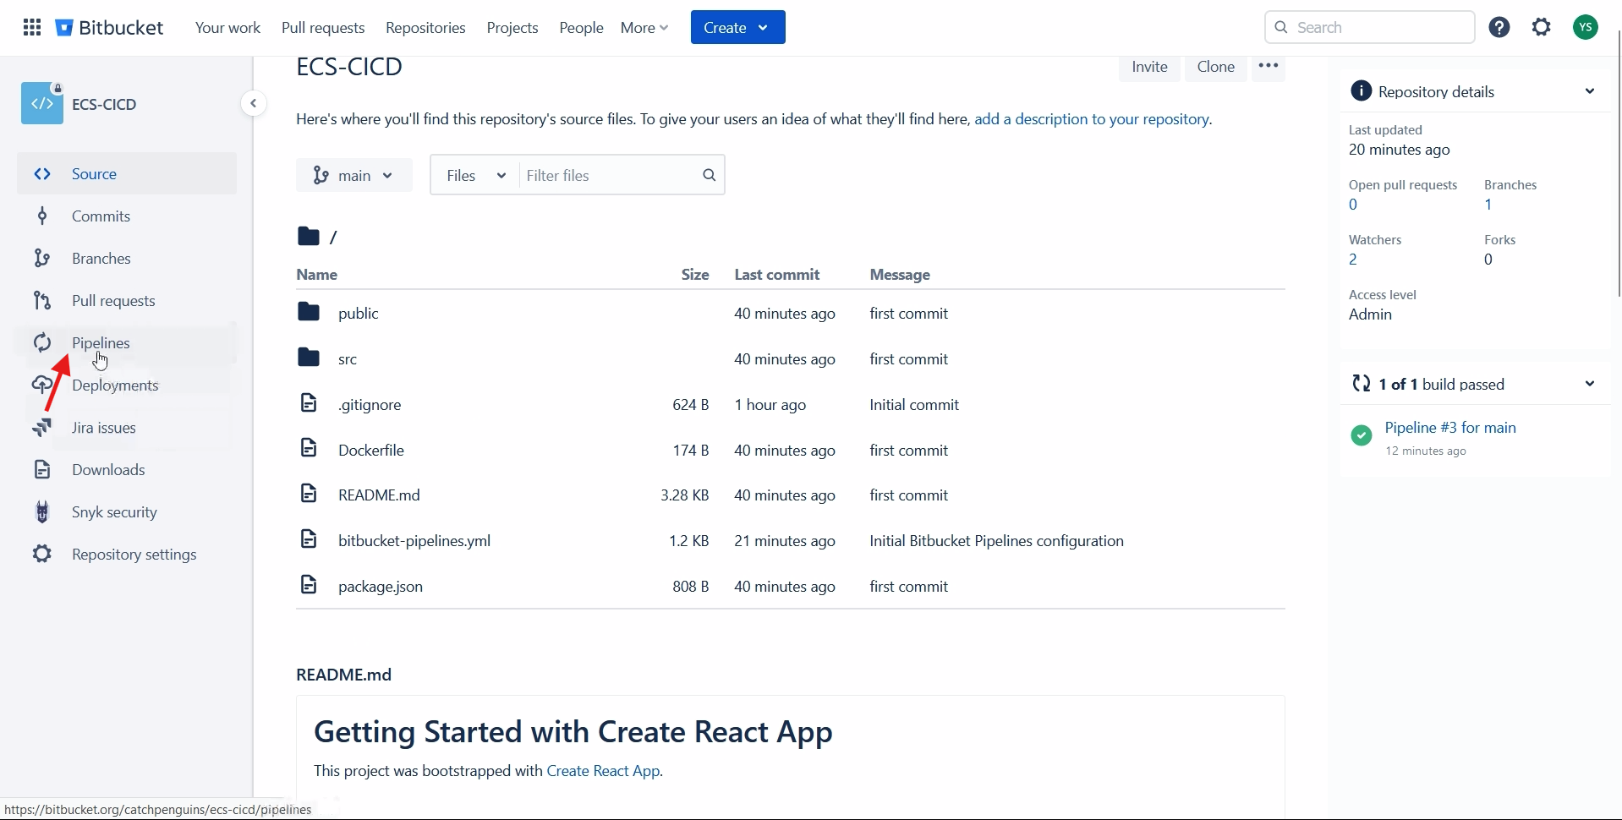Screen dimensions: 1622x820
Task: Click add a description to your repository link
Action: tap(1092, 119)
